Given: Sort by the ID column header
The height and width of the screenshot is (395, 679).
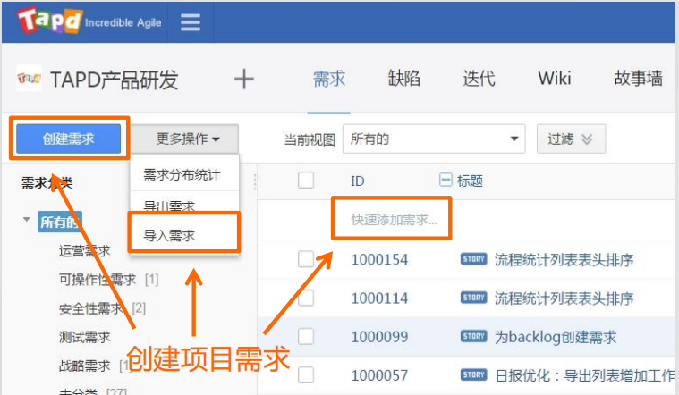Looking at the screenshot, I should (x=357, y=181).
